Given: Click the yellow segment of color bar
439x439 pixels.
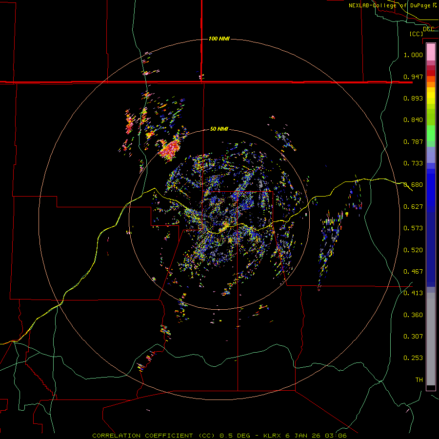Looking at the screenshot, I should [x=431, y=96].
